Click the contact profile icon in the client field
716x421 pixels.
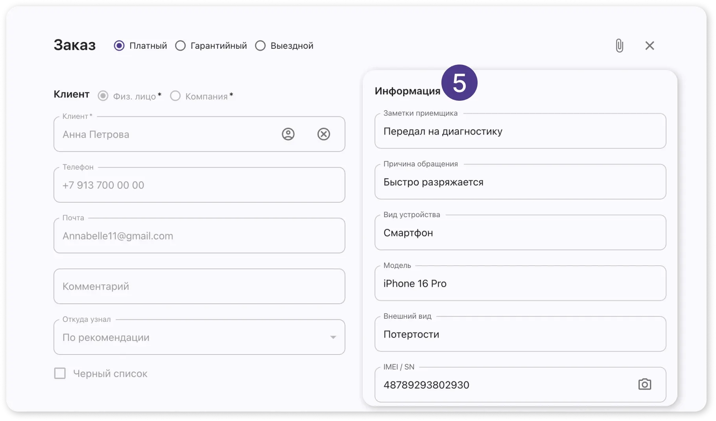[x=288, y=134]
